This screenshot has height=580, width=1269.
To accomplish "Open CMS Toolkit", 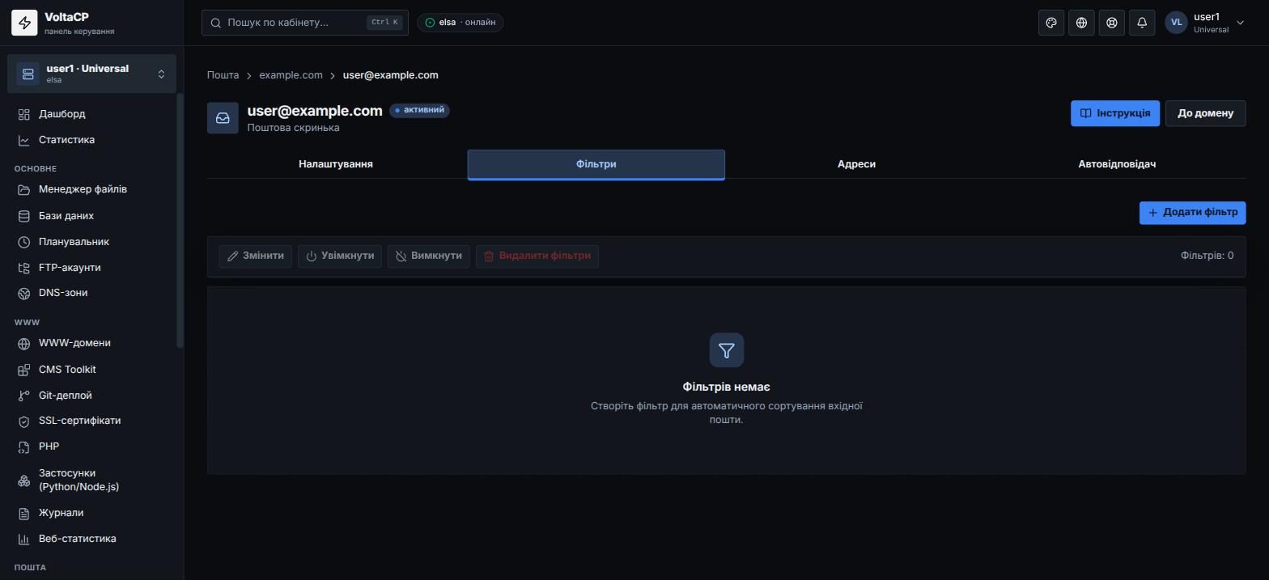I will pyautogui.click(x=91, y=370).
